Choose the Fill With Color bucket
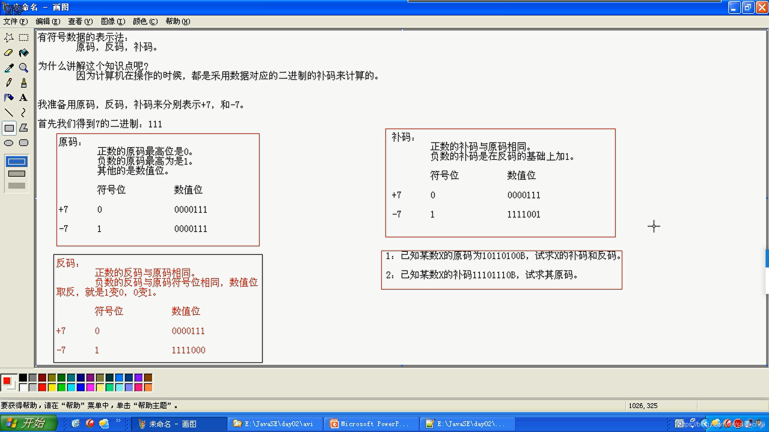 point(24,52)
